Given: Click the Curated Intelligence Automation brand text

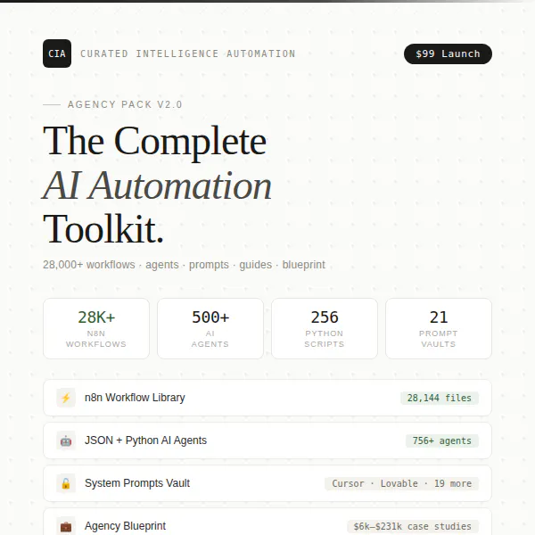Looking at the screenshot, I should click(x=188, y=53).
